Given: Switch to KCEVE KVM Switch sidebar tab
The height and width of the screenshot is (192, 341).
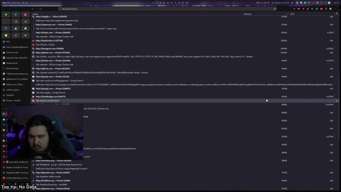Looking at the screenshot, I should click(x=15, y=178).
